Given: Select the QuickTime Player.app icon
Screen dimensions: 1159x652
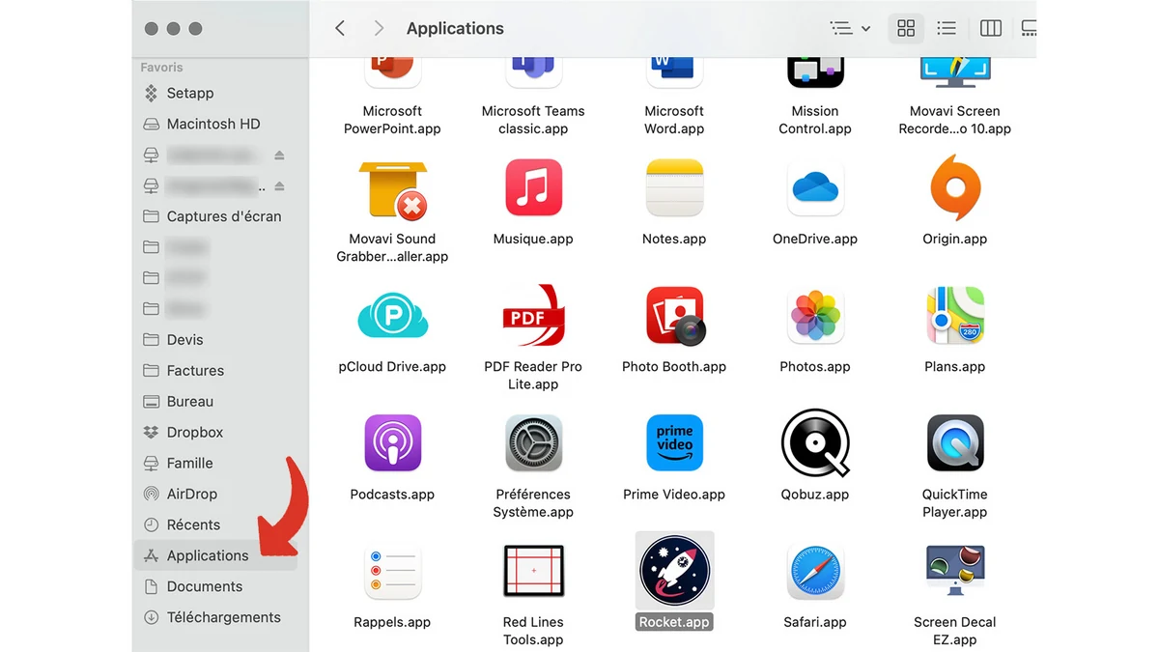Looking at the screenshot, I should click(955, 442).
